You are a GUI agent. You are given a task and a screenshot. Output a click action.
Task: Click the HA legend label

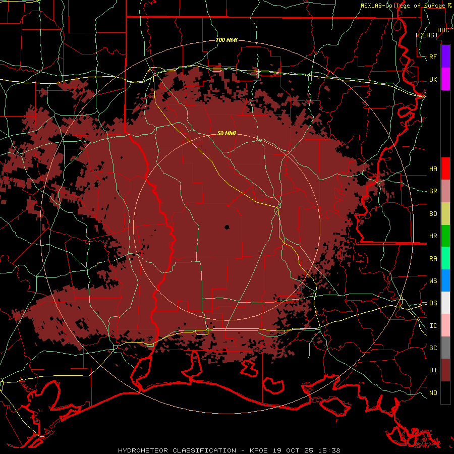(x=433, y=168)
